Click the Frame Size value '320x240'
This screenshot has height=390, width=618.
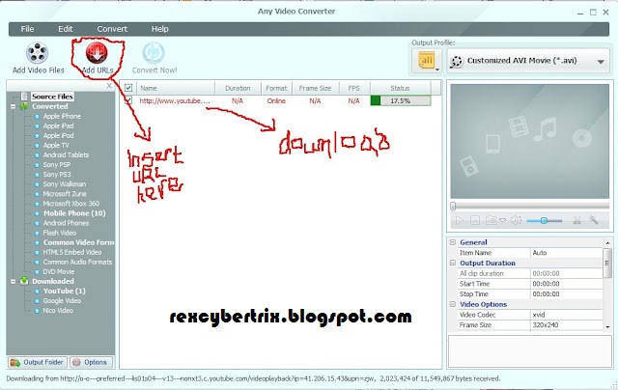(x=567, y=325)
